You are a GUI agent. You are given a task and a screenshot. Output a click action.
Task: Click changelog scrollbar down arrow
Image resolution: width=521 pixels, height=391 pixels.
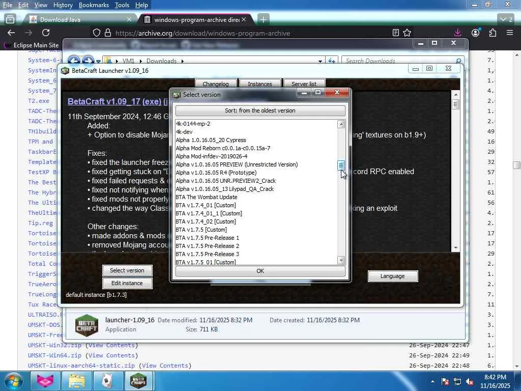pos(456,248)
